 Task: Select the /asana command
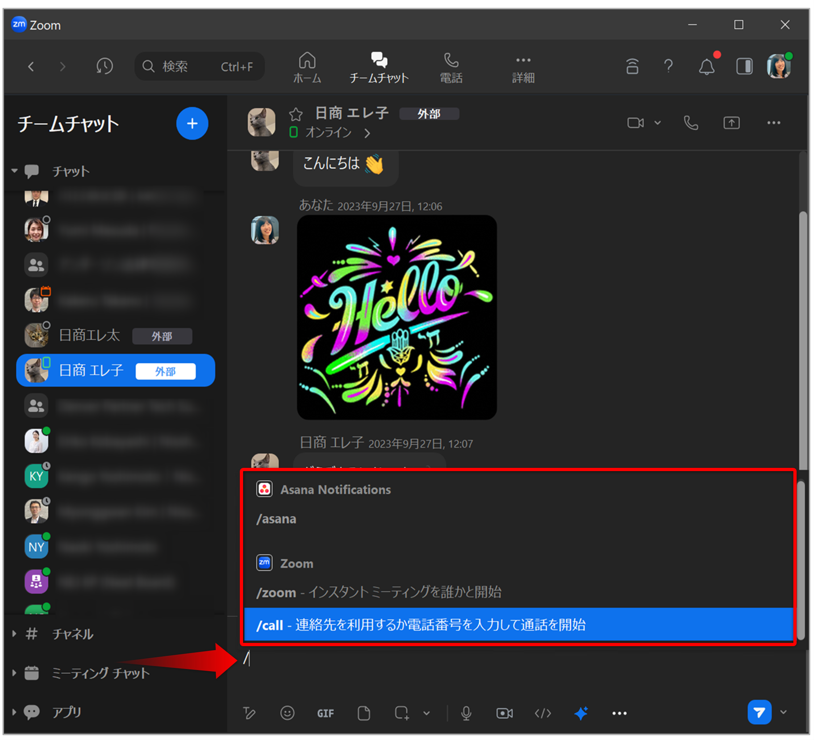click(518, 519)
